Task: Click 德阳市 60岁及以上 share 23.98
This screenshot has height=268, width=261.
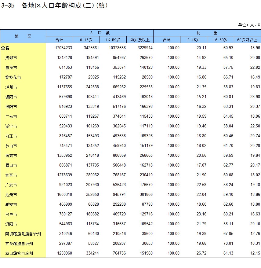Action: tap(255, 97)
